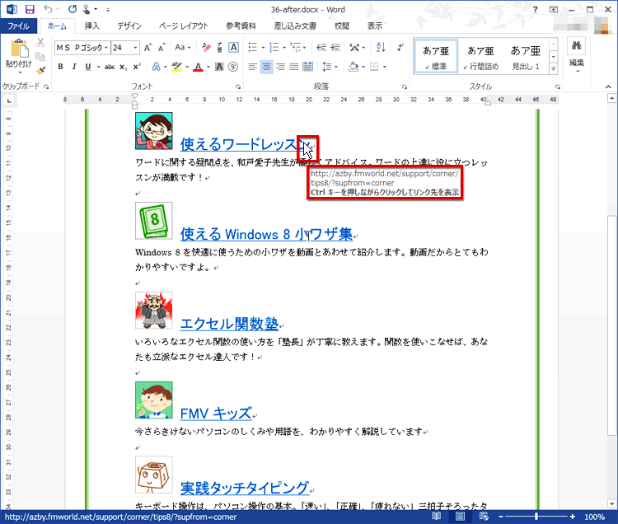Open the numbering list dropdown arrow
618x524 pixels.
point(284,48)
